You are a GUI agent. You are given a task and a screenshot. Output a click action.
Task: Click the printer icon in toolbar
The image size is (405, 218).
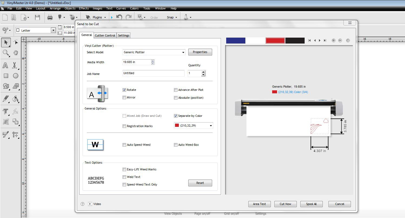pyautogui.click(x=50, y=17)
